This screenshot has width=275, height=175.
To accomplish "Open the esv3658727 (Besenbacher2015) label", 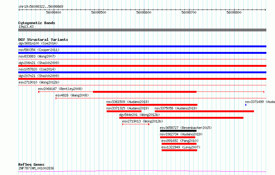I will coord(186,128).
